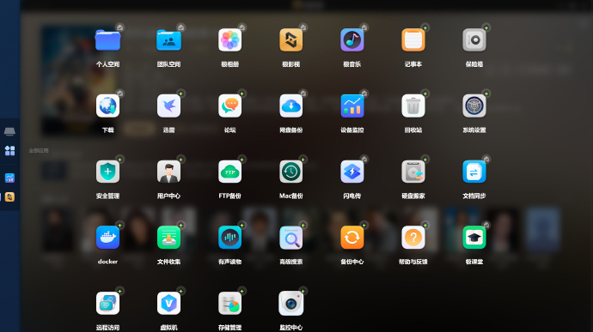Open the 保险箱 safe box app
Screen dimensions: 593x332
pos(474,40)
